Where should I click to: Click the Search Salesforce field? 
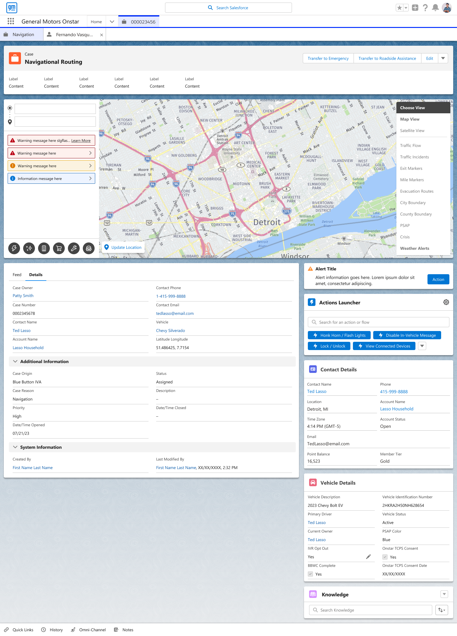(x=228, y=8)
